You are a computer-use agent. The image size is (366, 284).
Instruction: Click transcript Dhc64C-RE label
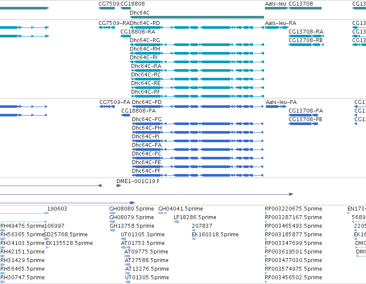tap(146, 83)
